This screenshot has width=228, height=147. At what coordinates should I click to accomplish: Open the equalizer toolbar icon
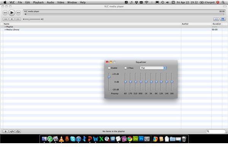(216, 19)
